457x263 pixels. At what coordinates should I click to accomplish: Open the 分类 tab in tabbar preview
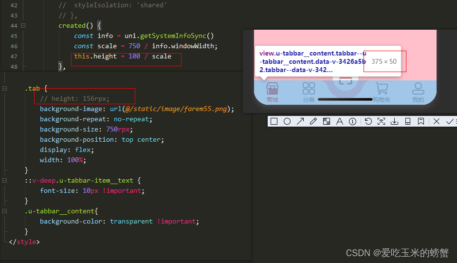click(309, 93)
